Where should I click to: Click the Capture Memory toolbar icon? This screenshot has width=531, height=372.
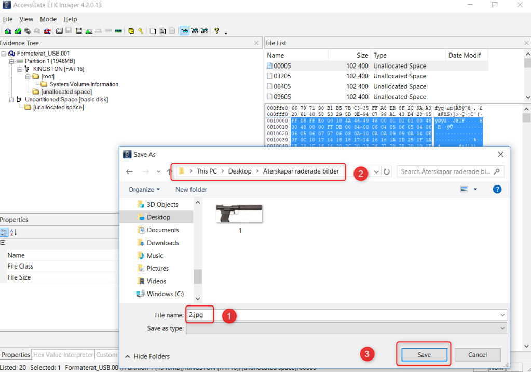coord(119,31)
